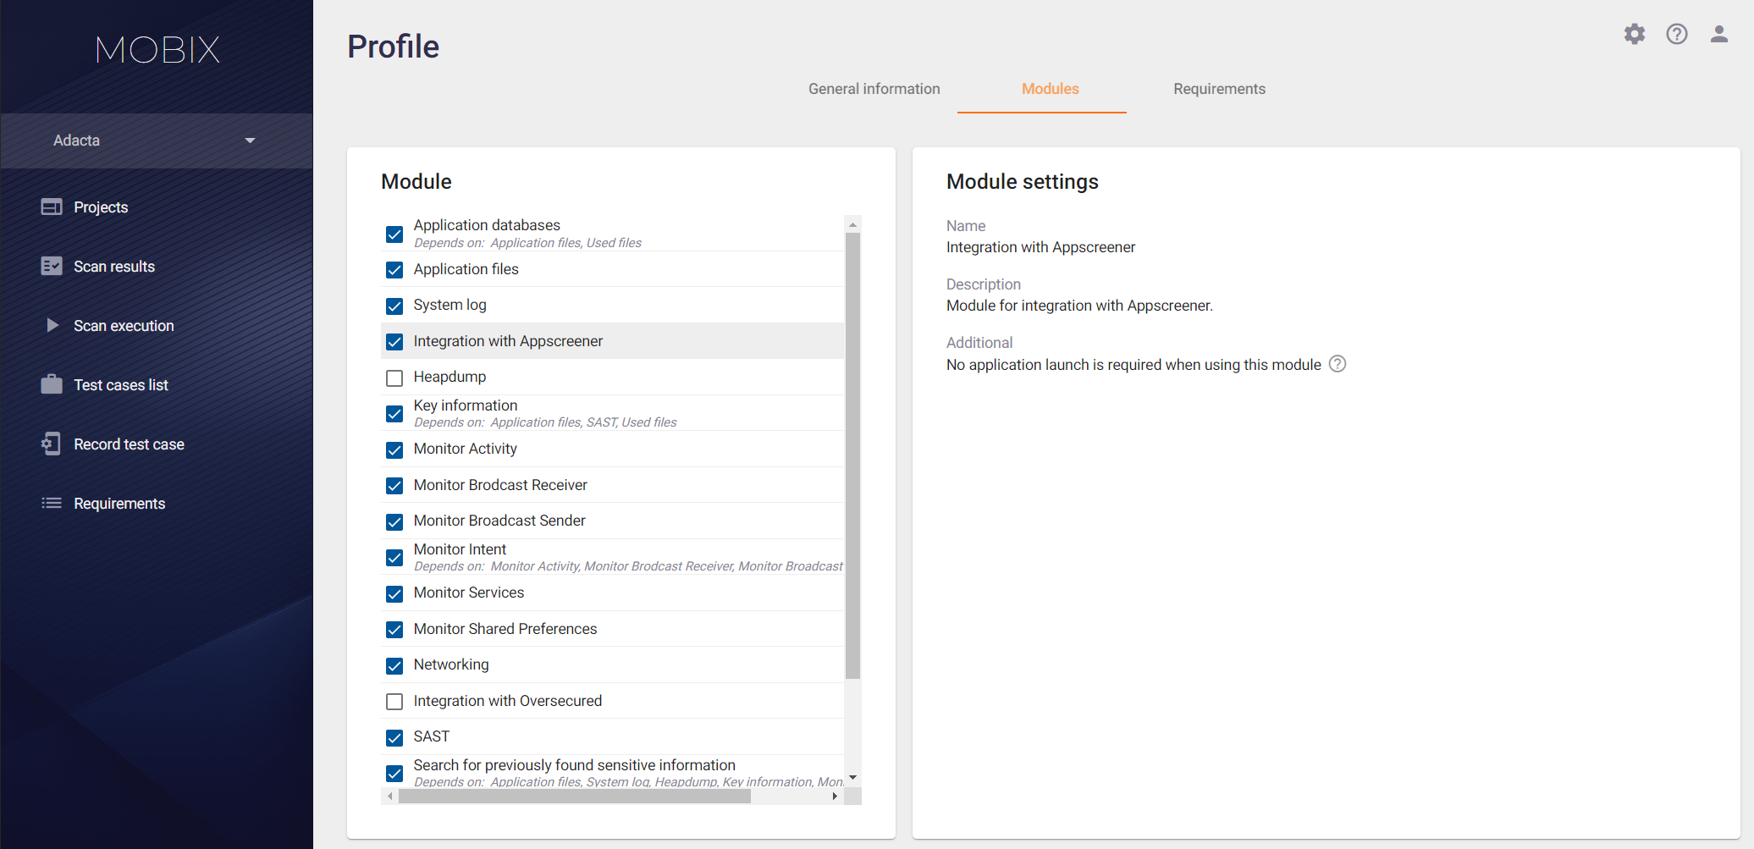
Task: Open Scan results in sidebar
Action: 114,267
